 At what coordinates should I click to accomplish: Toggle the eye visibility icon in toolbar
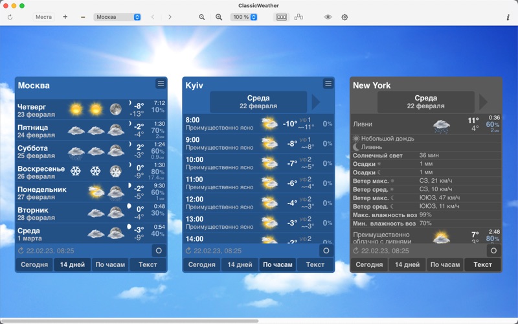coord(328,17)
